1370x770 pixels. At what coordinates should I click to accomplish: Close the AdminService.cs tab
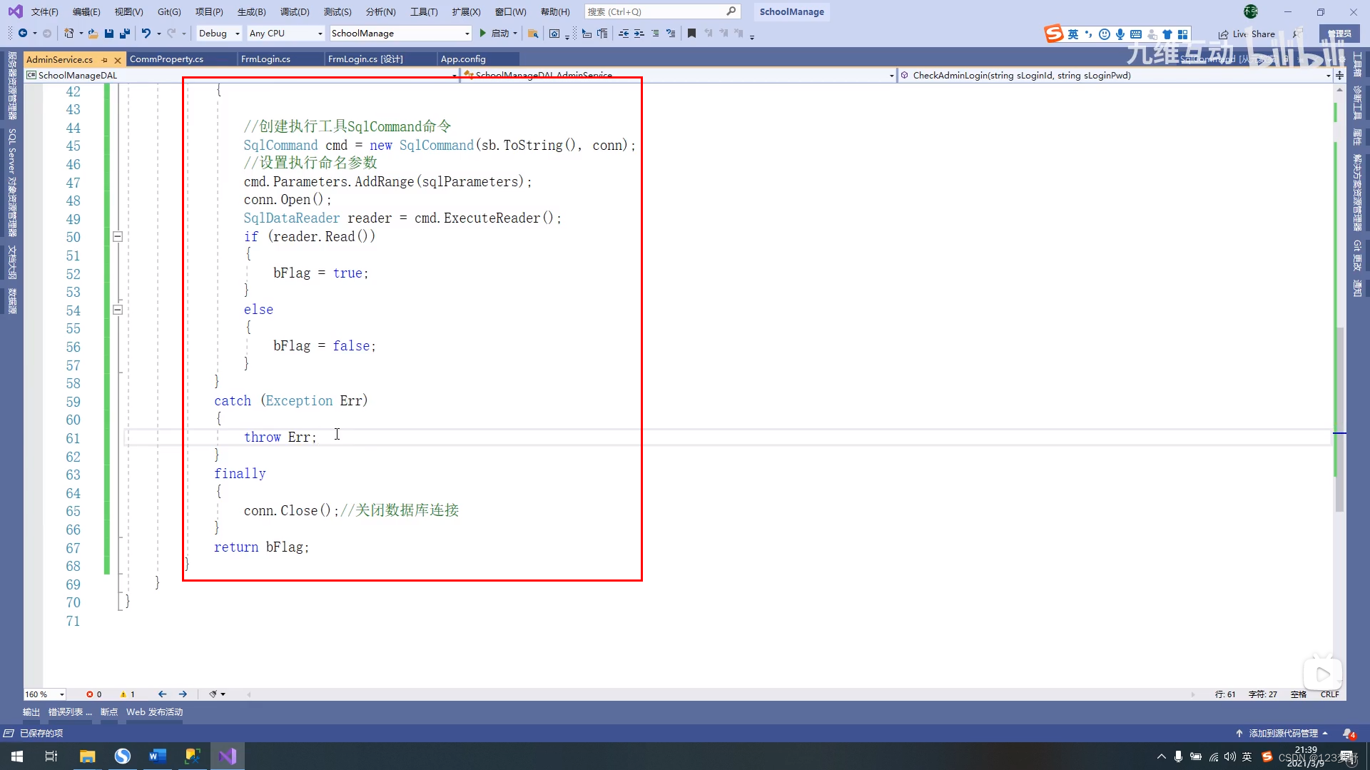118,60
